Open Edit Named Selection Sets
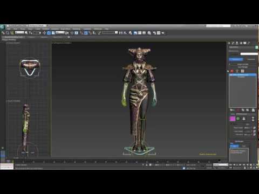This screenshot has height=194, width=259. (99, 33)
